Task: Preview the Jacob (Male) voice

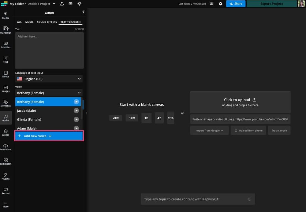Action: point(76,110)
